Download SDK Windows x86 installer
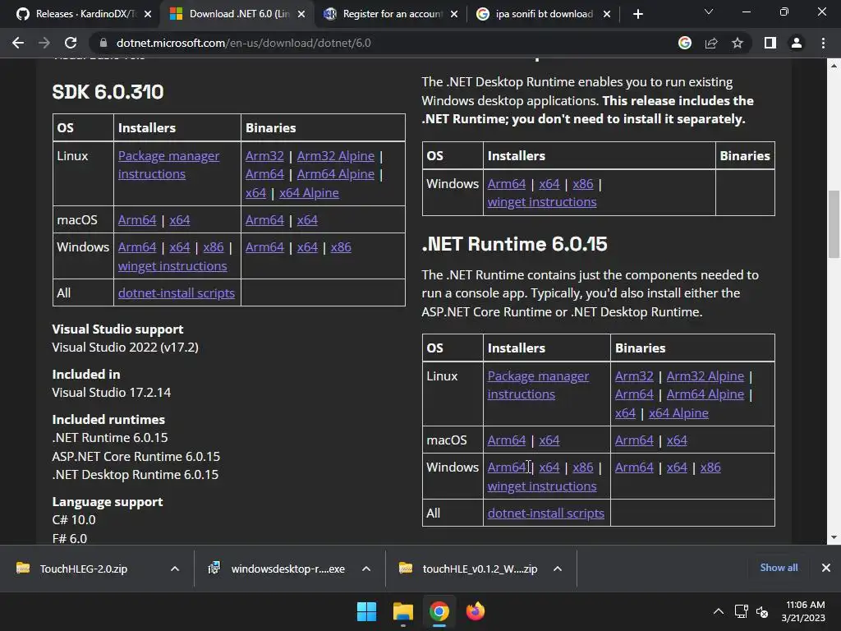 click(214, 246)
